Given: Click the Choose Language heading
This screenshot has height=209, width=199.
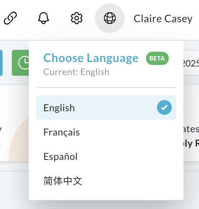Looking at the screenshot, I should [x=91, y=58].
